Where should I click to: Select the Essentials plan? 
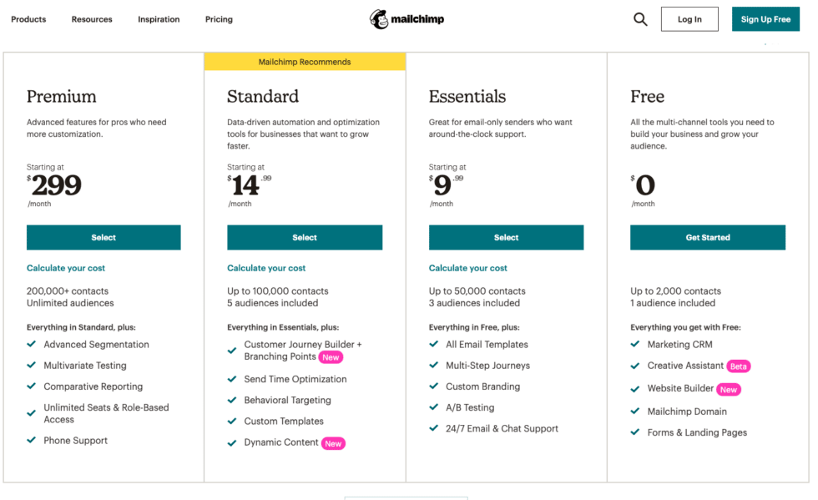pos(506,238)
